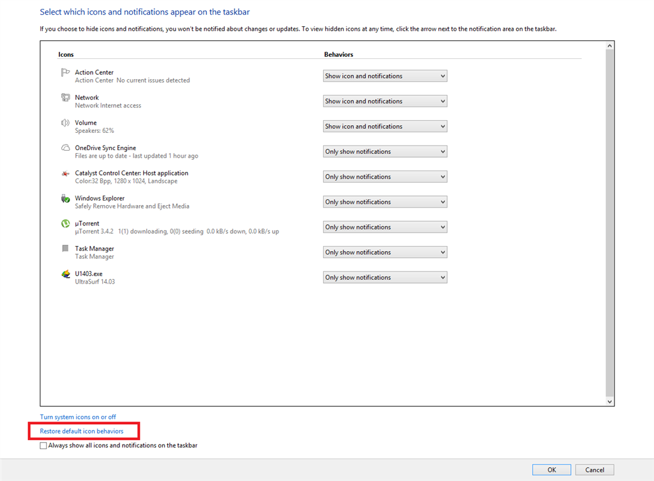Click the U1403.exe UltraSurf icon
Viewport: 654px width, 481px height.
click(x=66, y=274)
